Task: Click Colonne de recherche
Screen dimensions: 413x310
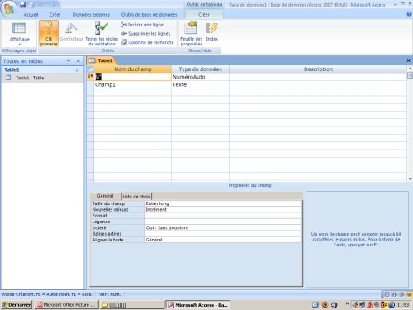Action: [x=147, y=42]
